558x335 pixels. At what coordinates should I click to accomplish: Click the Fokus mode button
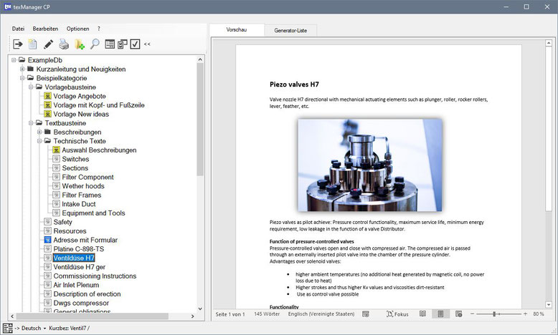[x=397, y=314]
